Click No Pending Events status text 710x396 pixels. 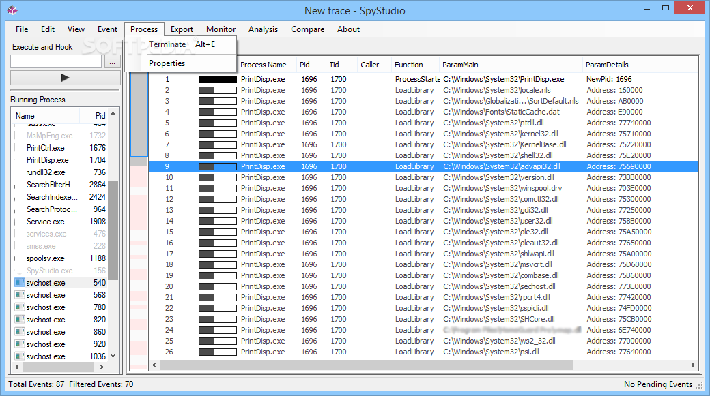coord(658,384)
